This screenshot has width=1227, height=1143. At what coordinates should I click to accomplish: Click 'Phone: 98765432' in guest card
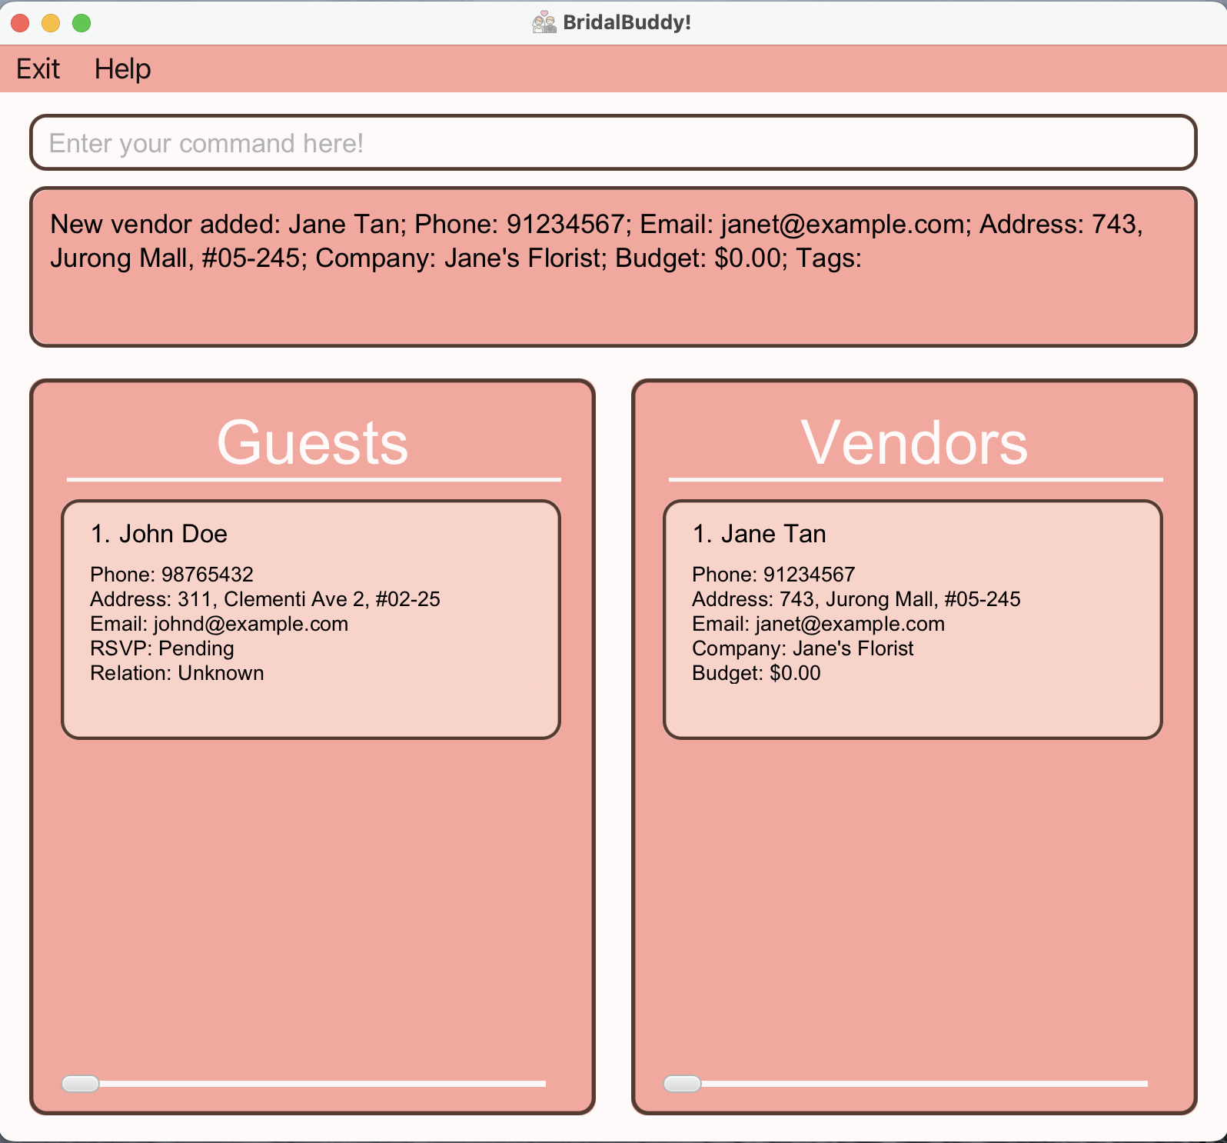pos(171,575)
